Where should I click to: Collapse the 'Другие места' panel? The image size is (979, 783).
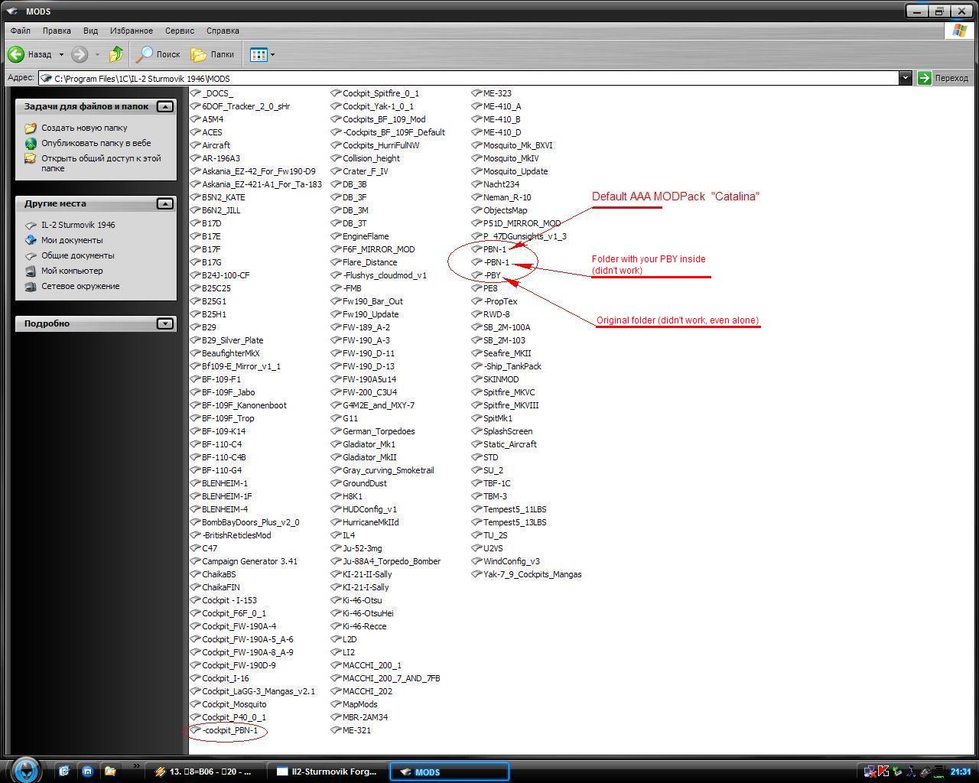165,203
